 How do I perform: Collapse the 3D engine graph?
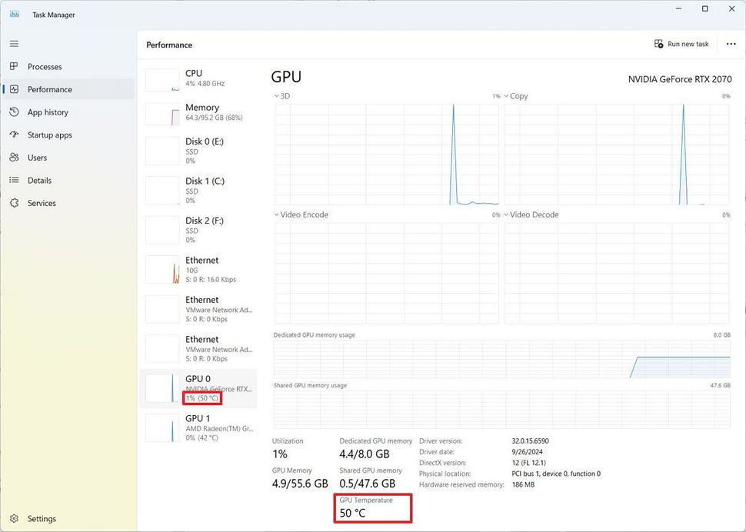(x=277, y=95)
